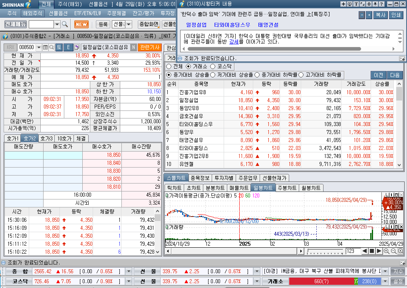Click the plus icon in news window titlebar
Image resolution: width=407 pixels, height=288 pixels.
pyautogui.click(x=343, y=4)
